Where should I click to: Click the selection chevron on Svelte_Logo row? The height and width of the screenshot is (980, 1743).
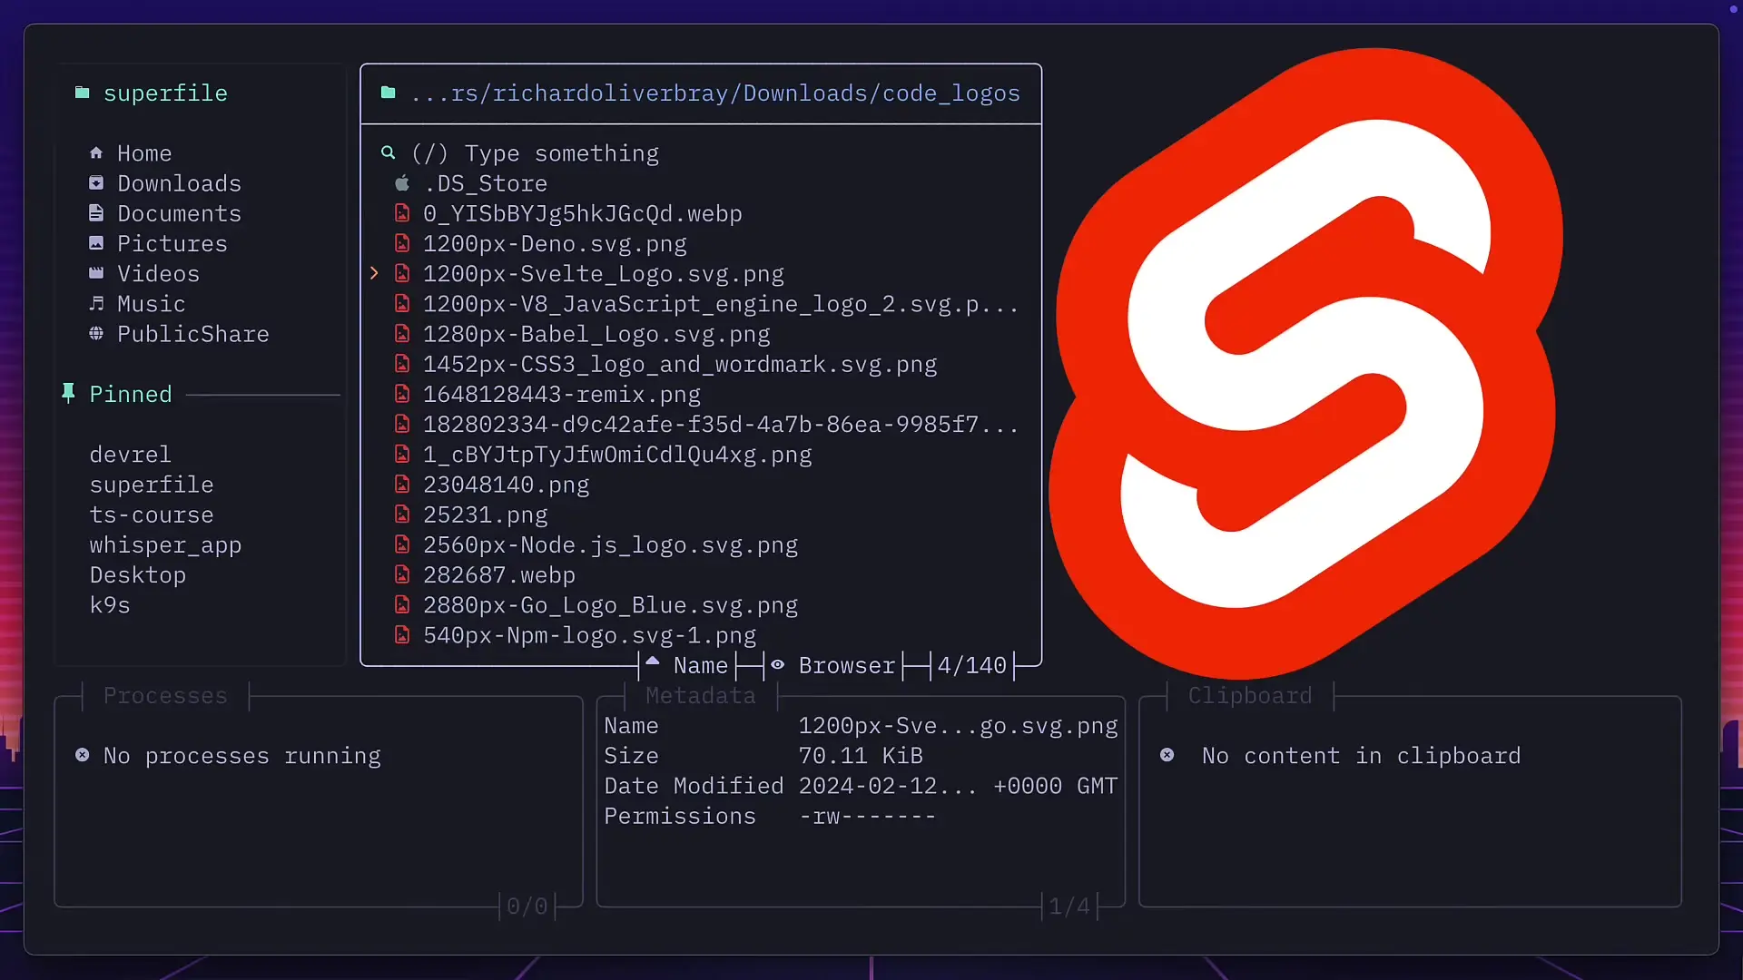tap(374, 272)
